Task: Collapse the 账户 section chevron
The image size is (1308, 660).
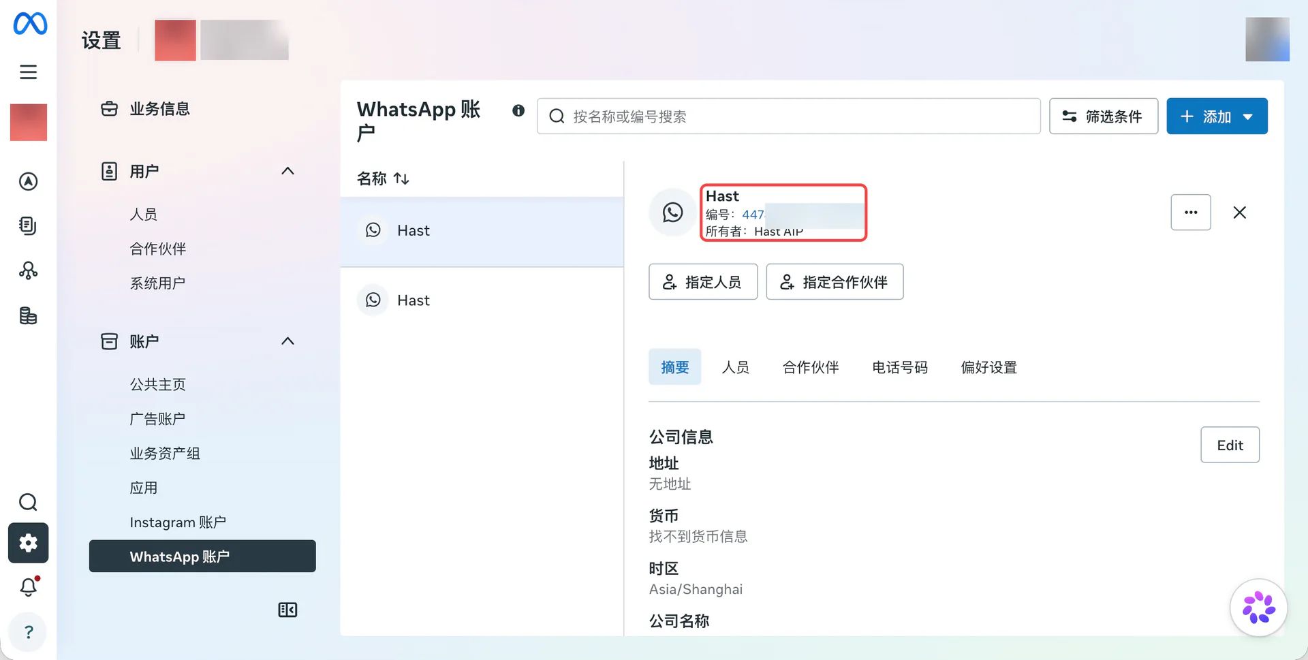Action: pyautogui.click(x=287, y=341)
